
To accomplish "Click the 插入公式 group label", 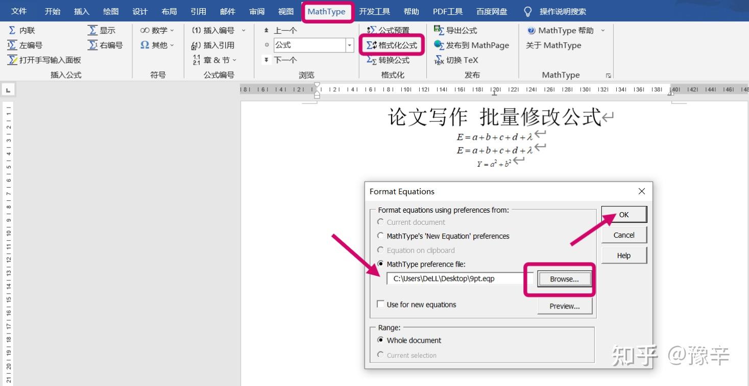I will [x=66, y=75].
